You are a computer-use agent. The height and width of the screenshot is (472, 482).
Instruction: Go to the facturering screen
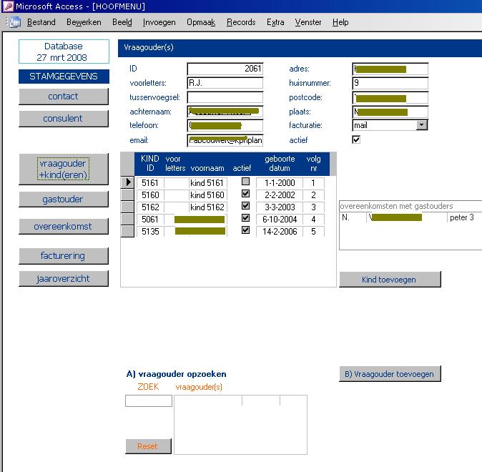[x=64, y=255]
